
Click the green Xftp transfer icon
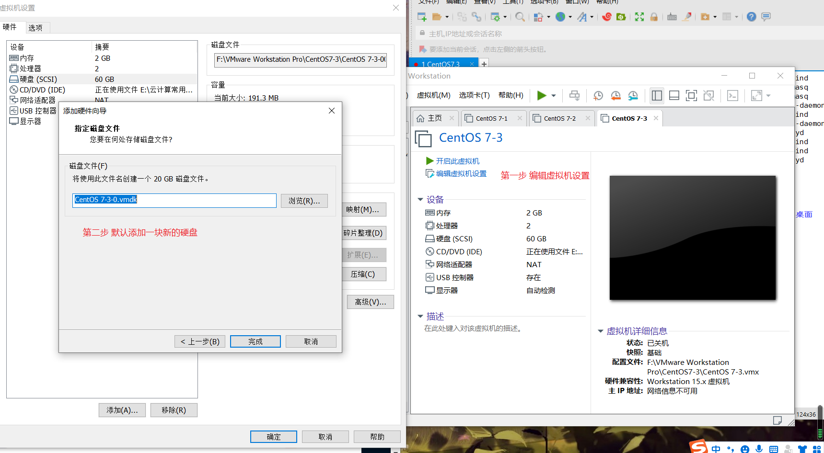pyautogui.click(x=621, y=17)
